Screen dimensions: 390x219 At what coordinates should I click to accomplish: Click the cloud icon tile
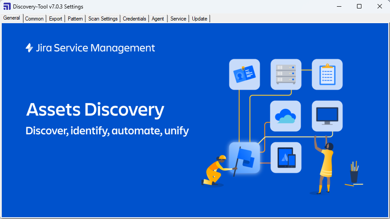[x=286, y=116]
